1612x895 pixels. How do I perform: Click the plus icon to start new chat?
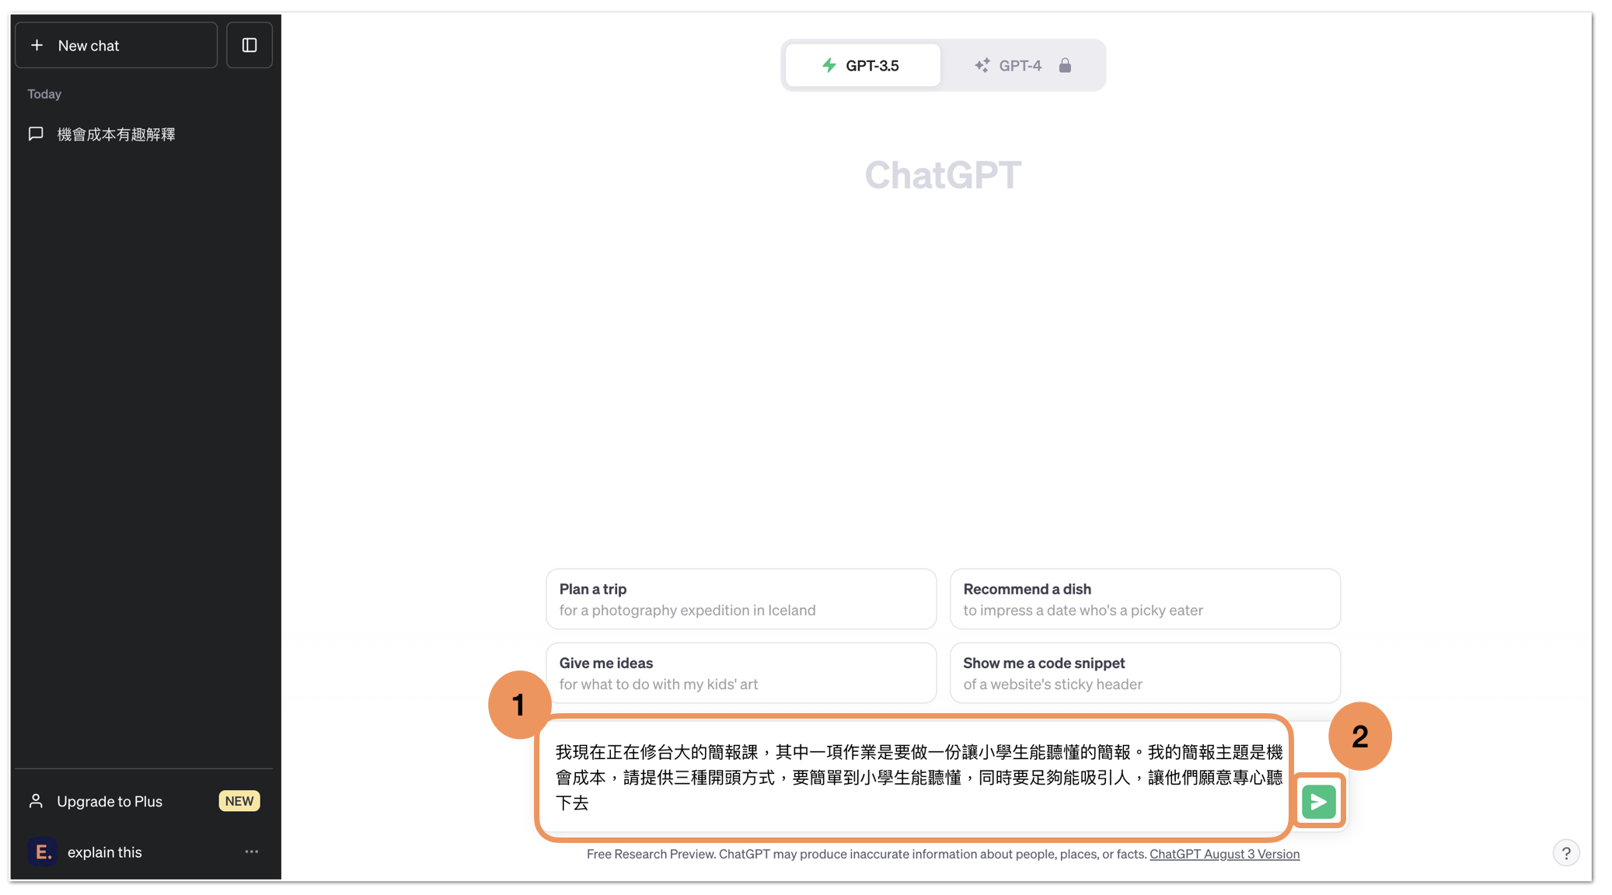[x=37, y=45]
